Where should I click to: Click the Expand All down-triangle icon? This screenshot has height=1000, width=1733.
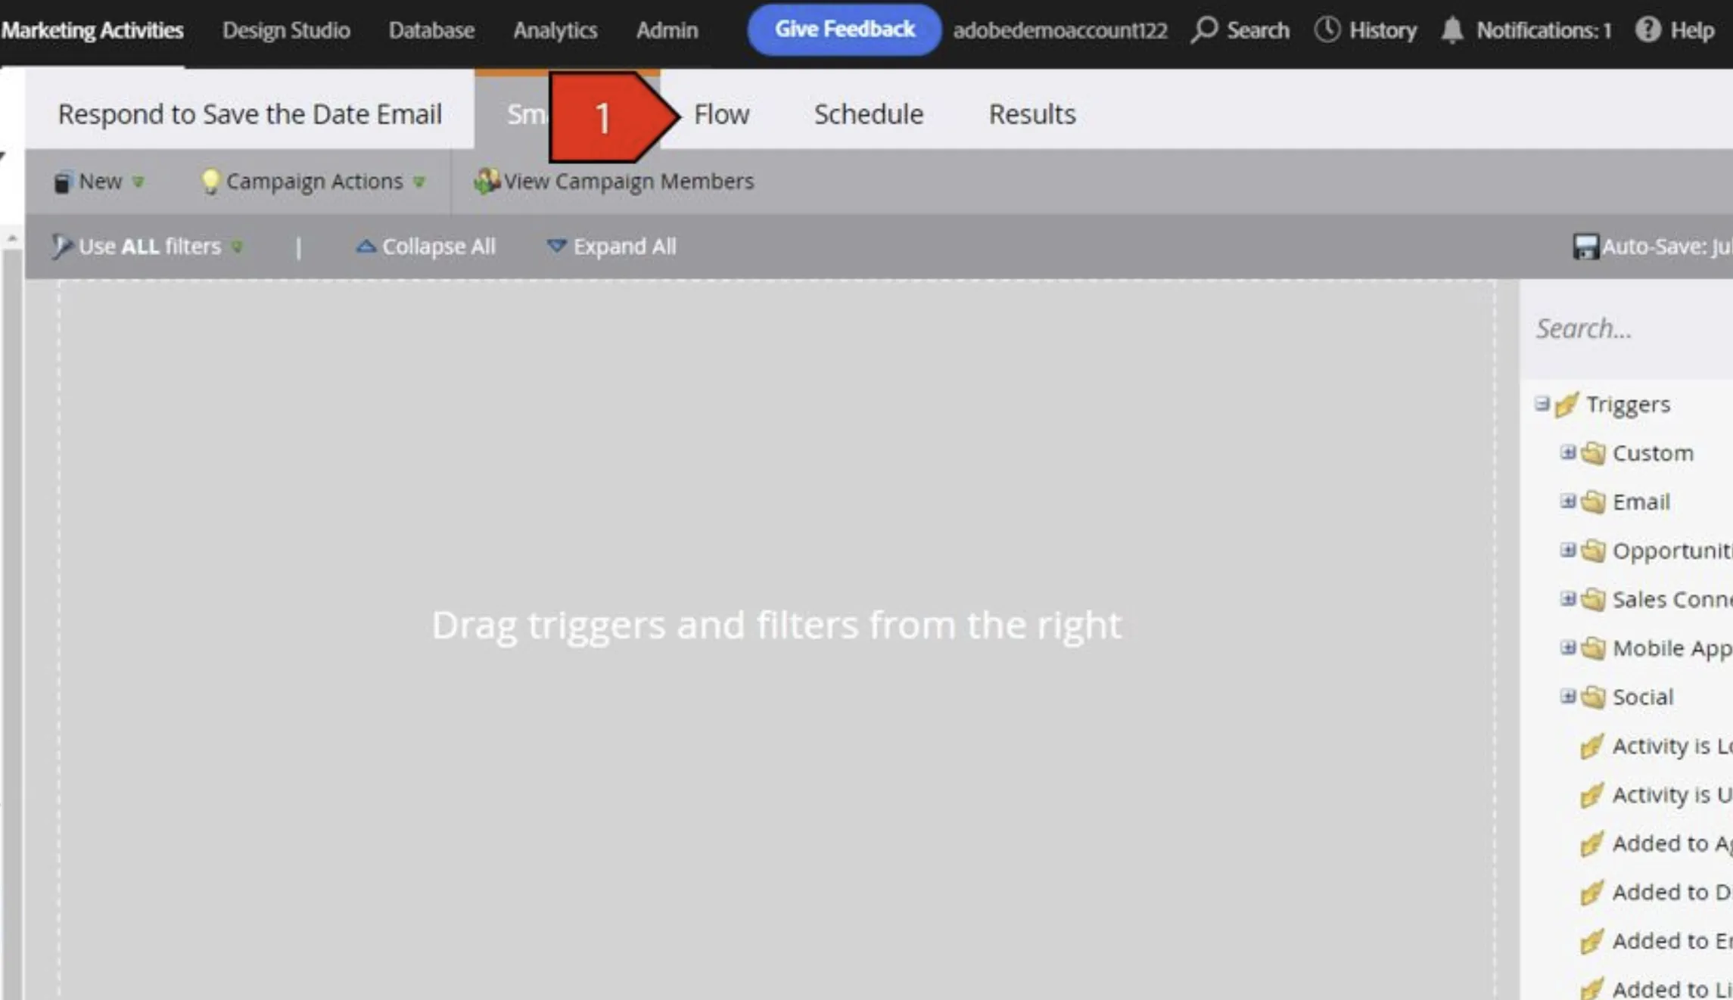[556, 246]
